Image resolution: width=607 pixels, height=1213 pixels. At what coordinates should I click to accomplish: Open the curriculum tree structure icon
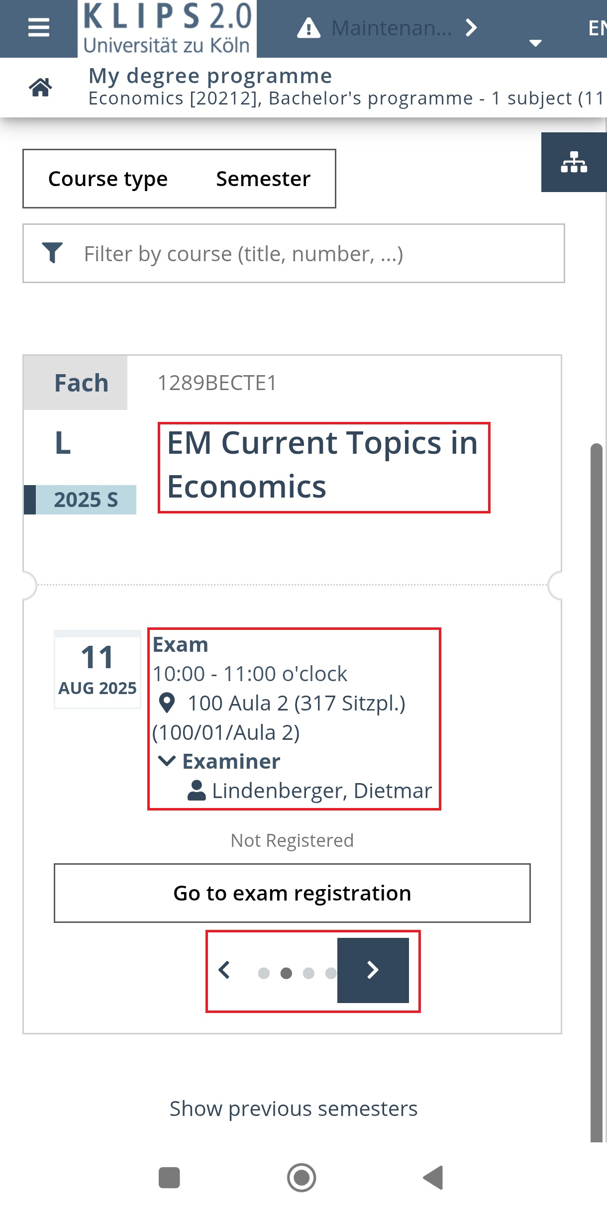574,162
